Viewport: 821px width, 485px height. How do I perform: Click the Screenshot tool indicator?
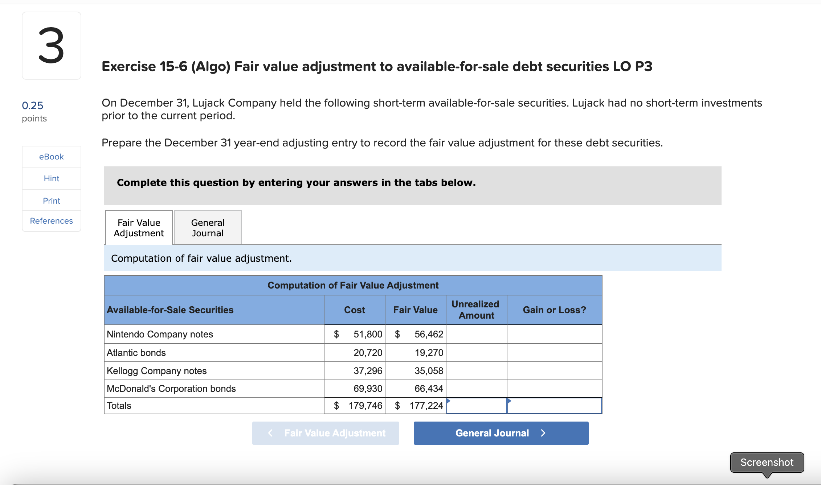click(767, 463)
